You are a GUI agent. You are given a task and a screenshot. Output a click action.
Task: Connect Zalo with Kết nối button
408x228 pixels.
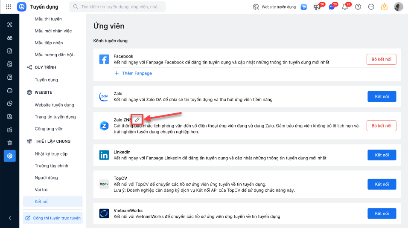click(x=382, y=96)
